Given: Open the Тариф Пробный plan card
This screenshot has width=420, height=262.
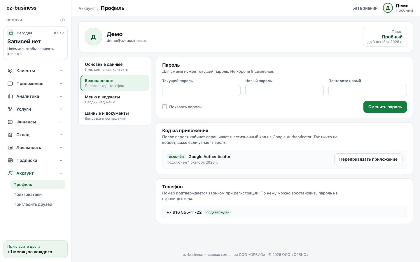Looking at the screenshot, I should [x=385, y=37].
